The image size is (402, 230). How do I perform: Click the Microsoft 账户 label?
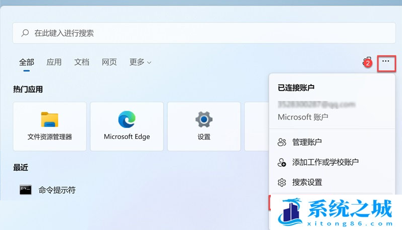pyautogui.click(x=303, y=117)
